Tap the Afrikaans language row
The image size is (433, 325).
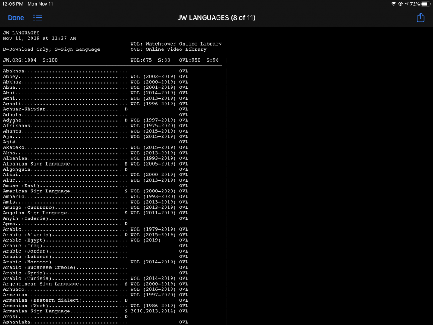tap(18, 126)
